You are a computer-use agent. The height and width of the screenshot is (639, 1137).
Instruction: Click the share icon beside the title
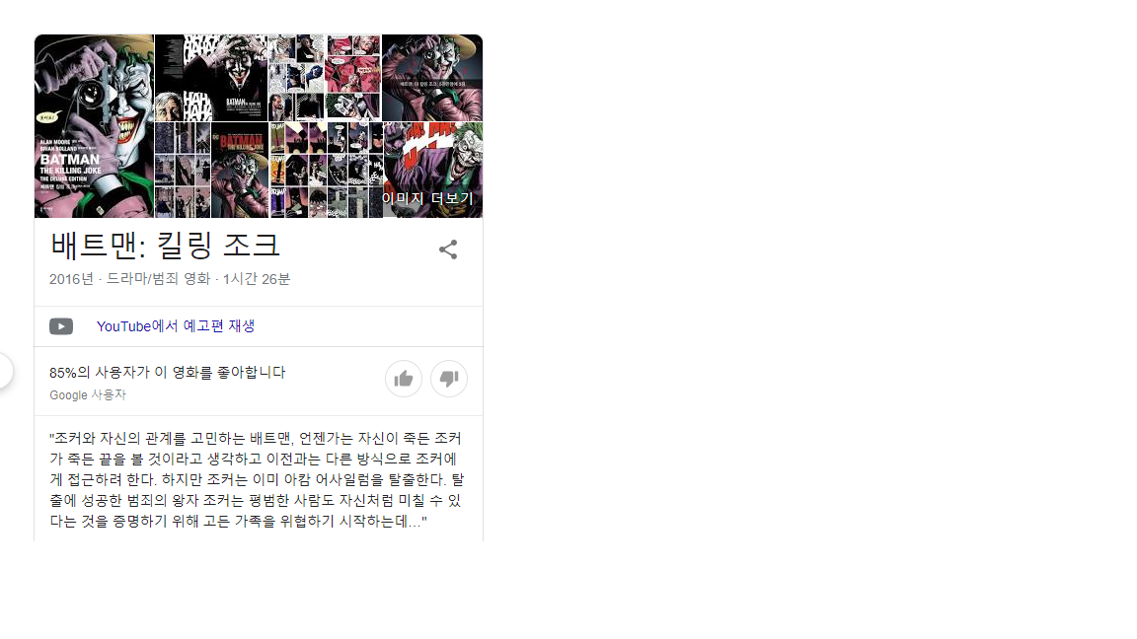point(448,249)
